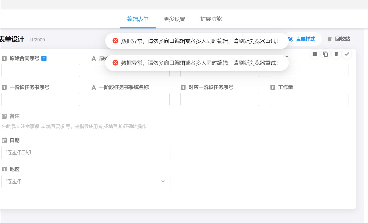The image size is (368, 223).
Task: Focus the 对应一阶段任务序号 input box
Action: [219, 100]
